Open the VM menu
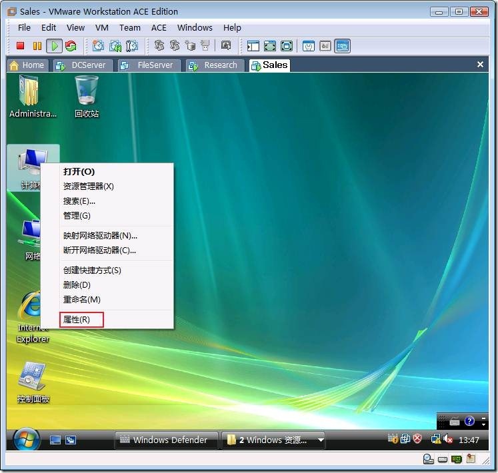498x473 pixels. pyautogui.click(x=101, y=27)
